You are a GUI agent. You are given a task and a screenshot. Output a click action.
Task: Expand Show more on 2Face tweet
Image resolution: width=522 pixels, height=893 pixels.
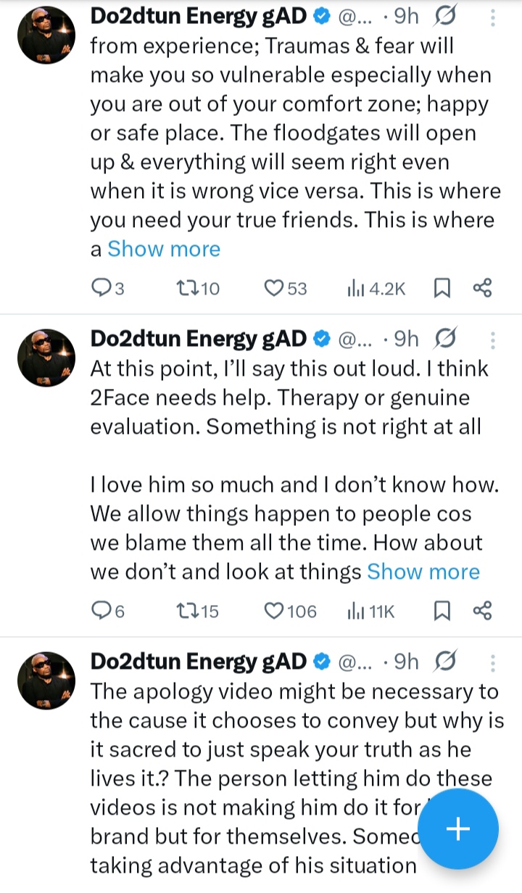pyautogui.click(x=423, y=572)
